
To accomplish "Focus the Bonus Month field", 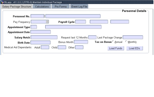I will 81,42.
